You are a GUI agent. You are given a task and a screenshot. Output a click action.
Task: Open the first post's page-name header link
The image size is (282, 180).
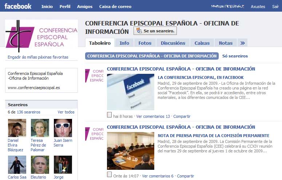181,69
